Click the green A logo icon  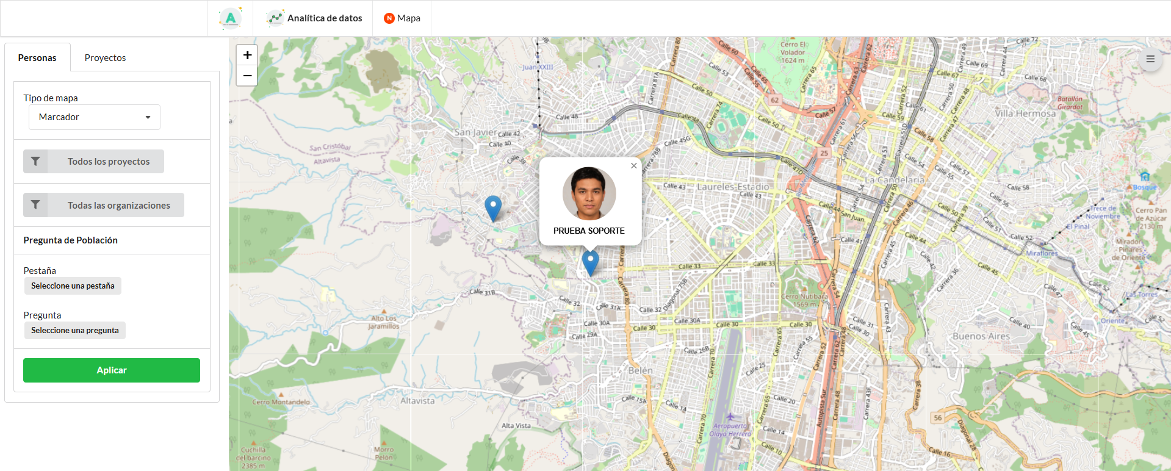tap(231, 18)
